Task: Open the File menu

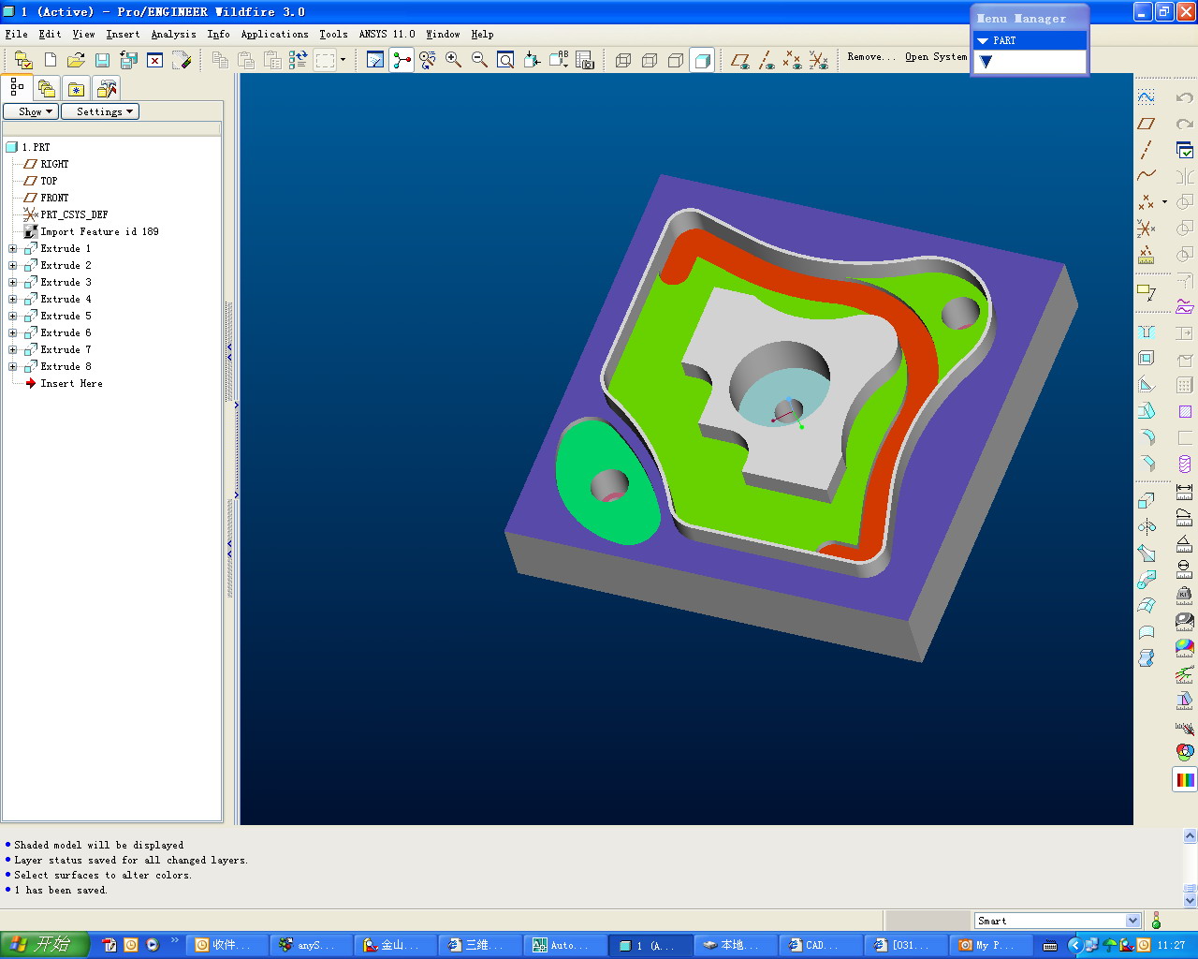Action: coord(17,35)
